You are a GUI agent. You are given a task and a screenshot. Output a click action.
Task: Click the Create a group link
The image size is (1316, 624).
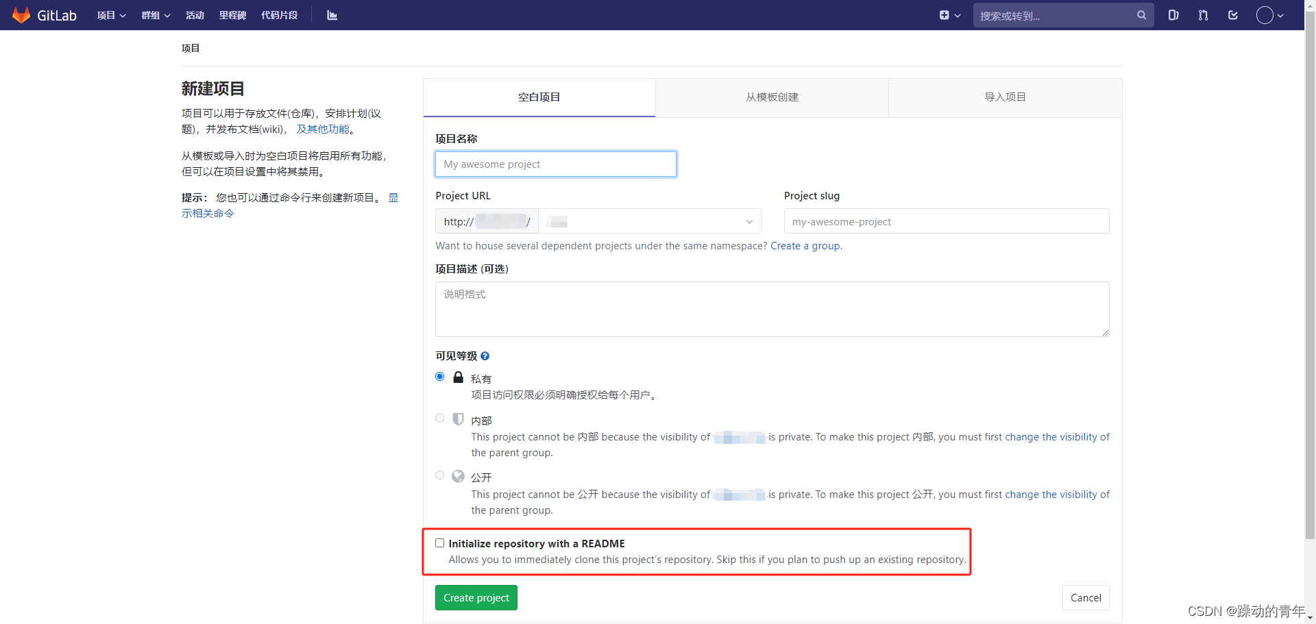click(805, 246)
